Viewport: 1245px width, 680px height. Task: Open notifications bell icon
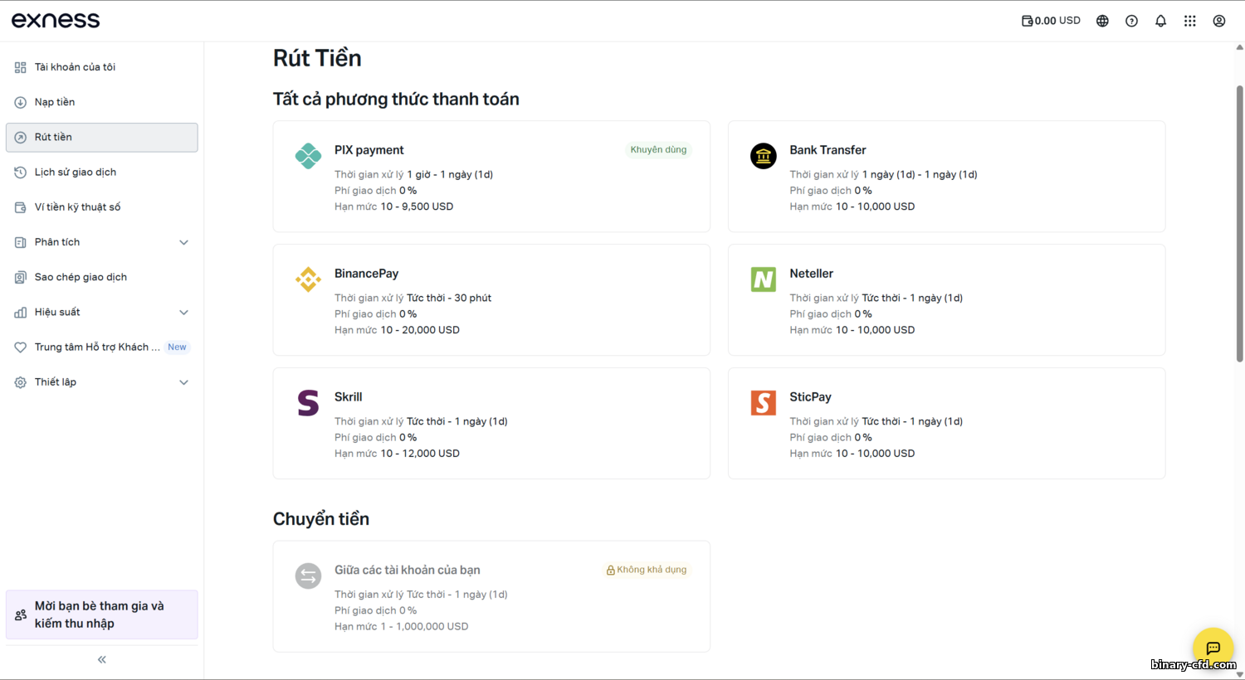pos(1160,21)
